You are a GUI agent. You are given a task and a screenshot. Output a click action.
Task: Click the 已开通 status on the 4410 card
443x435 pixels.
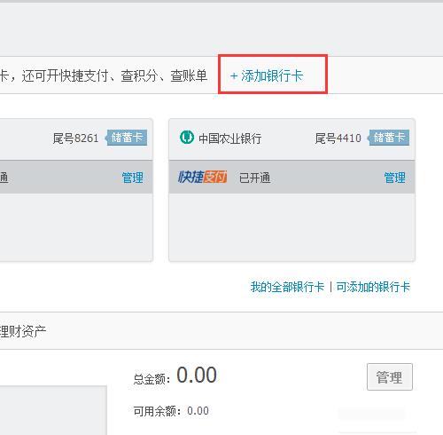254,178
